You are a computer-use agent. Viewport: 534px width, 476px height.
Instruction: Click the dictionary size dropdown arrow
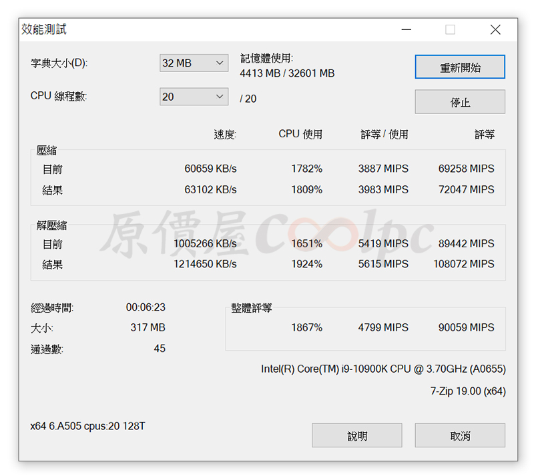(x=220, y=63)
